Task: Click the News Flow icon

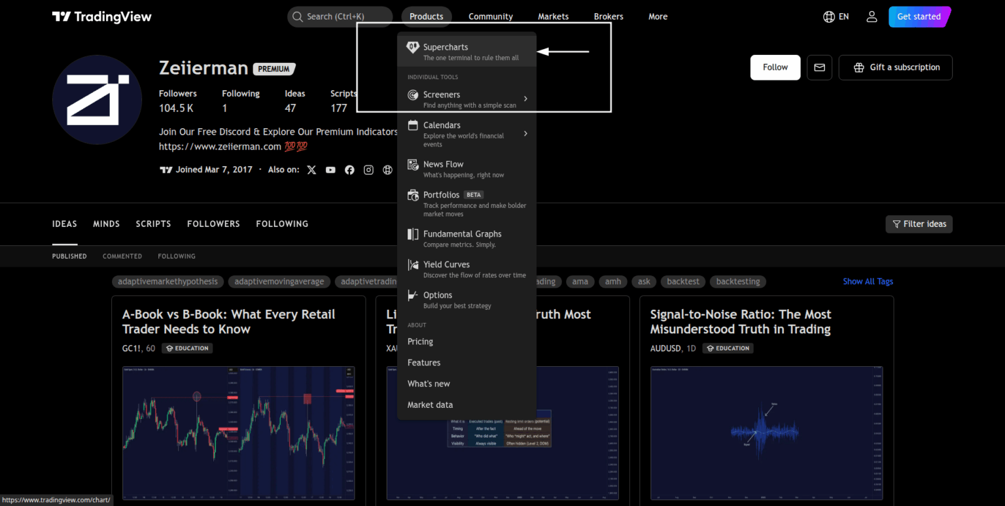Action: tap(413, 164)
